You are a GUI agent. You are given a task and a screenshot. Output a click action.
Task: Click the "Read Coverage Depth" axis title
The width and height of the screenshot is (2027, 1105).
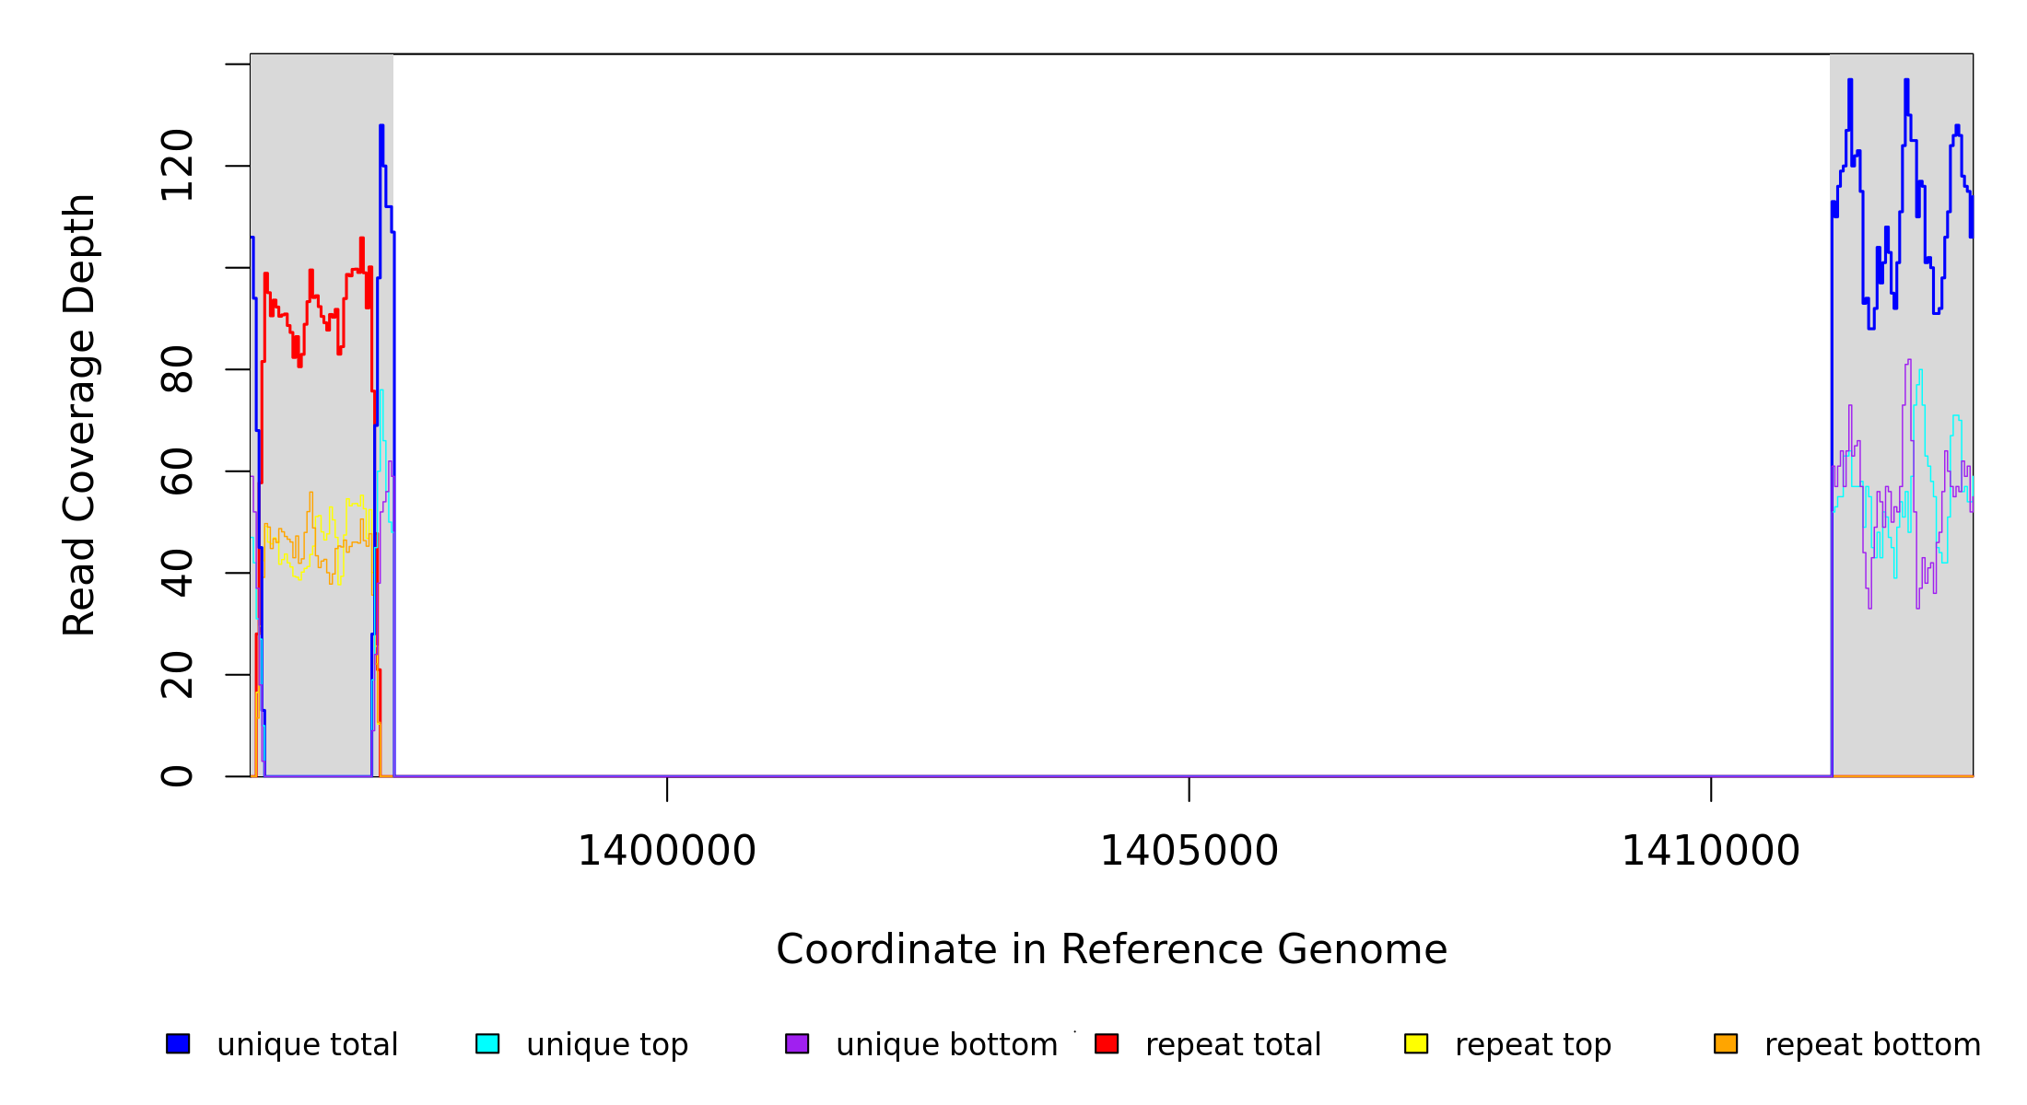point(79,414)
